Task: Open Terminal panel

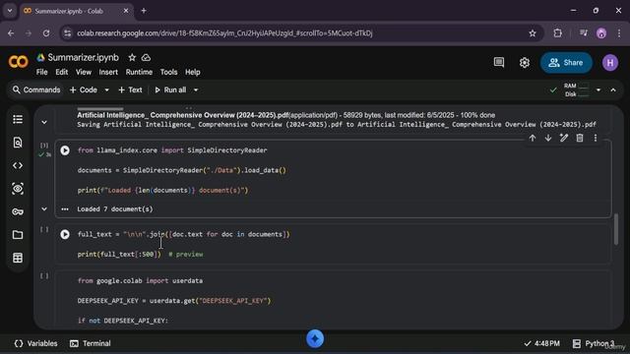Action: (x=91, y=343)
